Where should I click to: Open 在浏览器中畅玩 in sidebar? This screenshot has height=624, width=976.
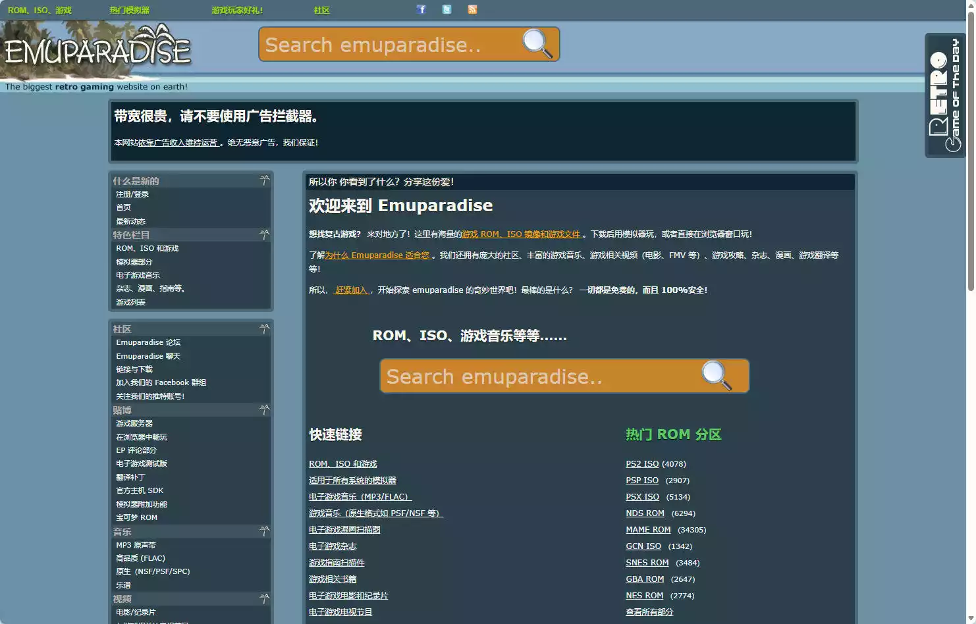click(142, 437)
